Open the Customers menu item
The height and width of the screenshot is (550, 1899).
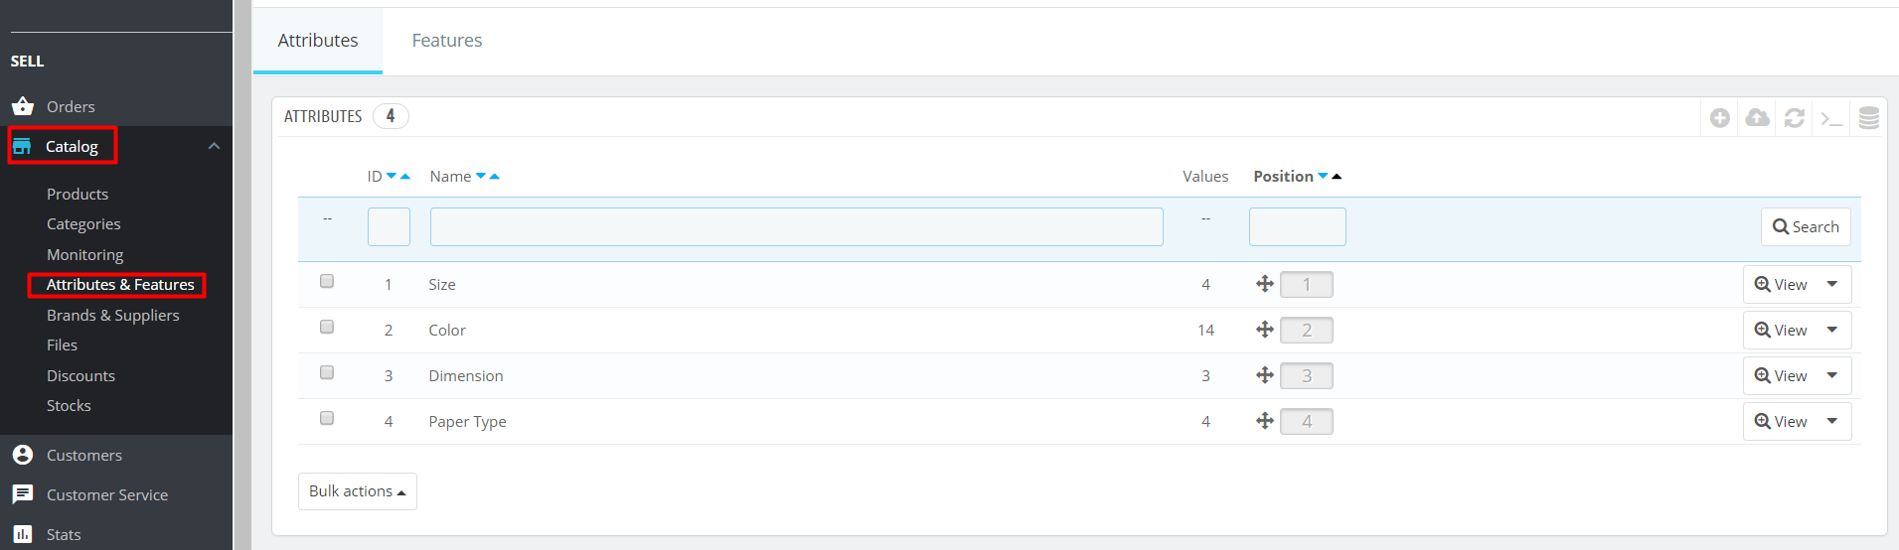coord(84,455)
